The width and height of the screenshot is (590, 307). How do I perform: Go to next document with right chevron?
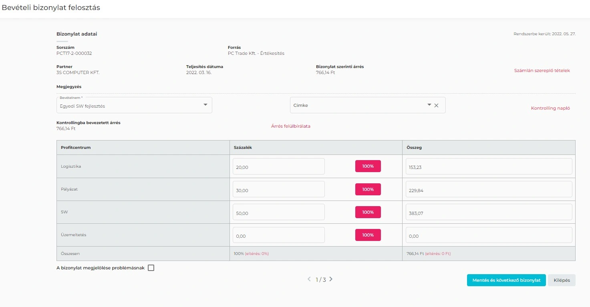coord(331,279)
